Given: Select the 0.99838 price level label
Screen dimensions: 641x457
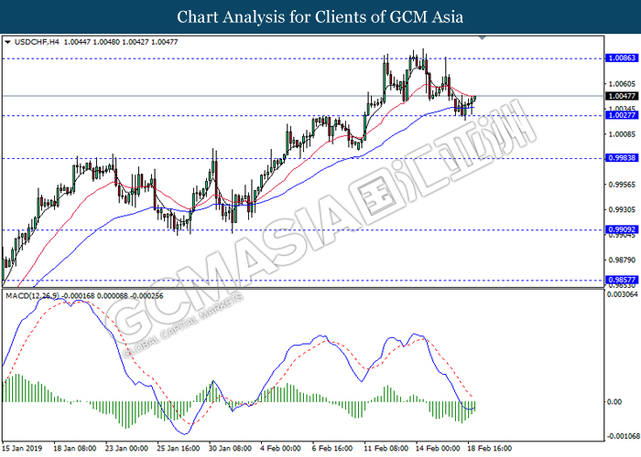Looking at the screenshot, I should pyautogui.click(x=622, y=158).
